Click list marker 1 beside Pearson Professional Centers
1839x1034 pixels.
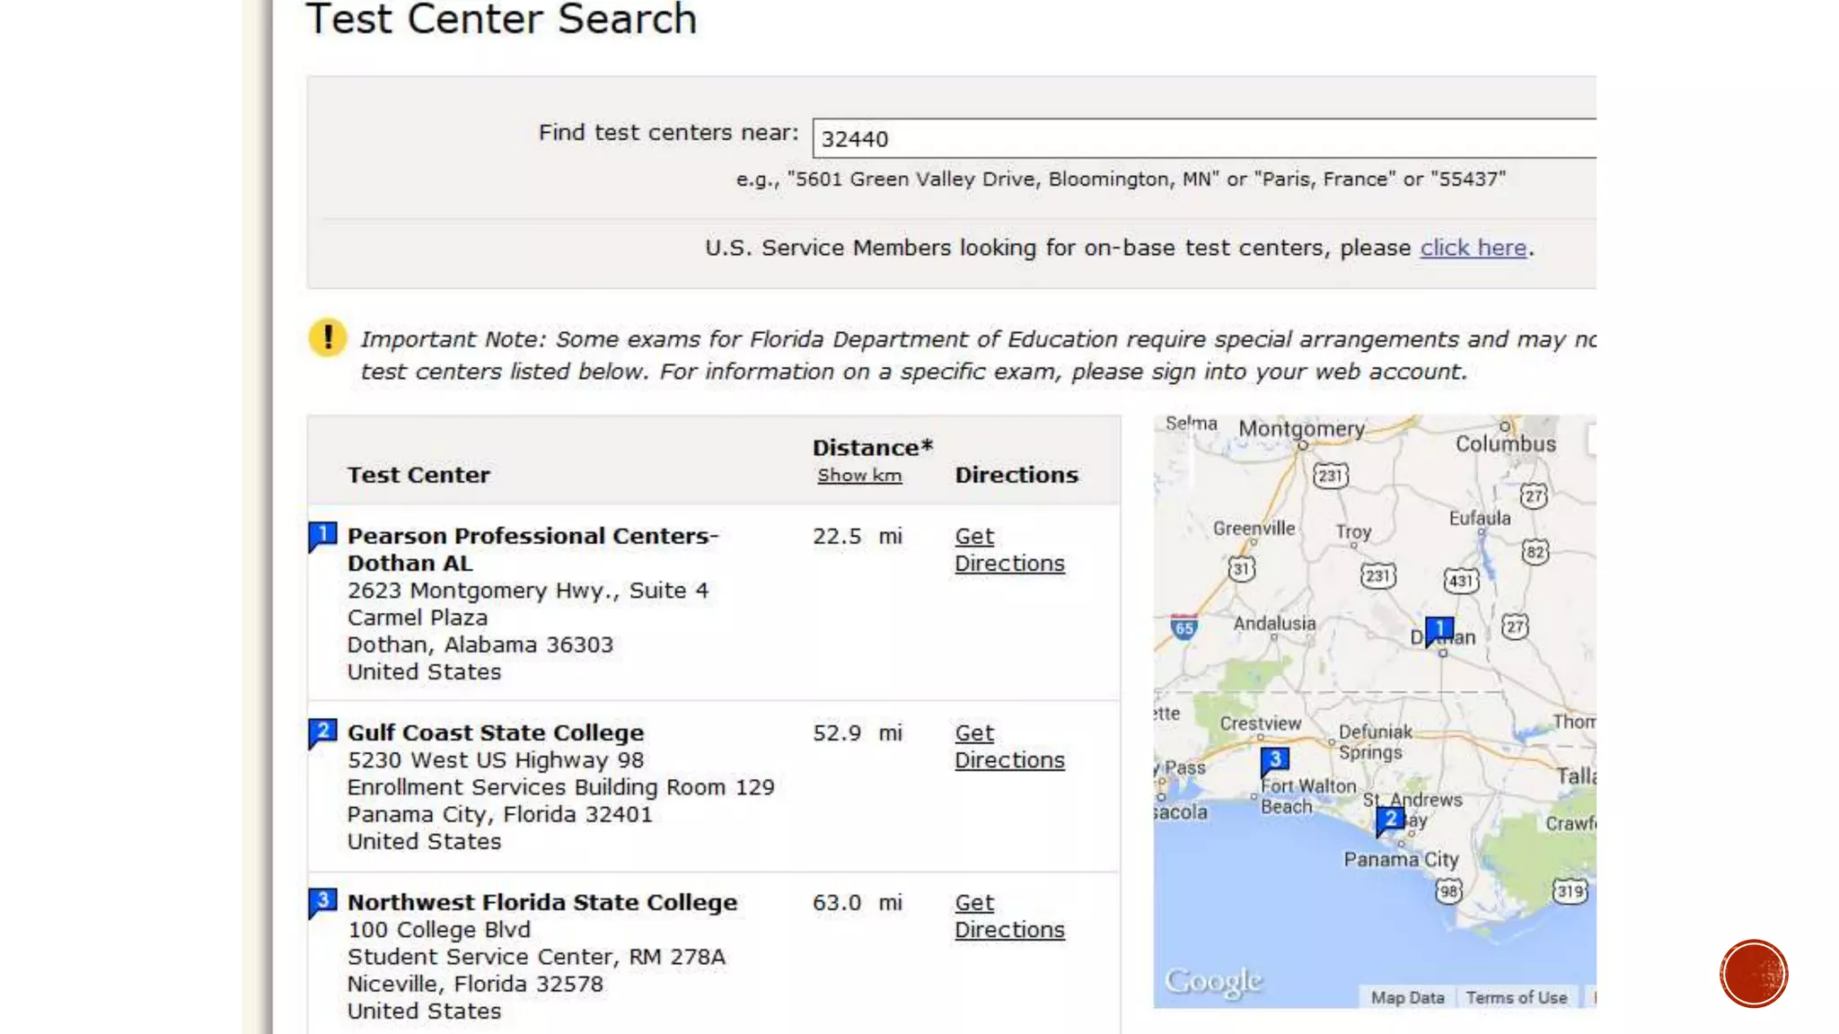pos(322,535)
